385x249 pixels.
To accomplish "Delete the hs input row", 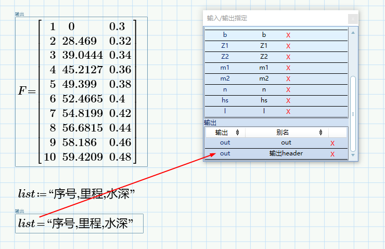I will (288, 101).
